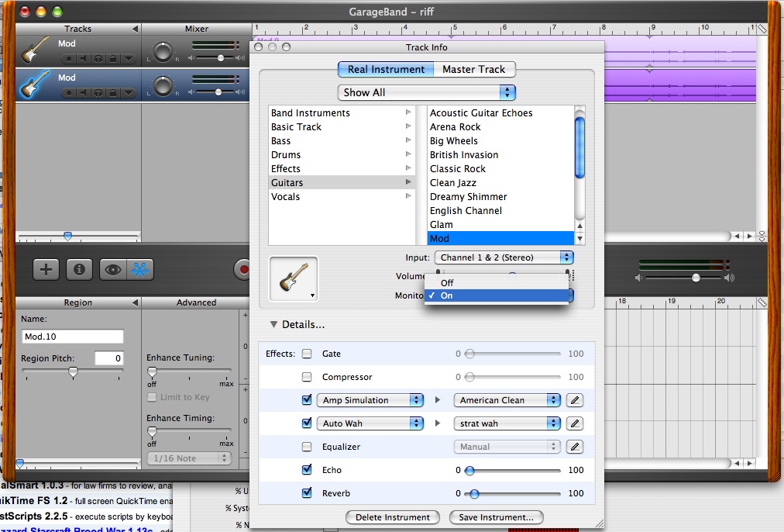Show volume curve triangle on selected Mod track

coord(129,93)
